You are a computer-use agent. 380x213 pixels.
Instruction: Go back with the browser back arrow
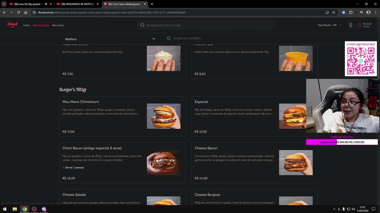[4, 12]
